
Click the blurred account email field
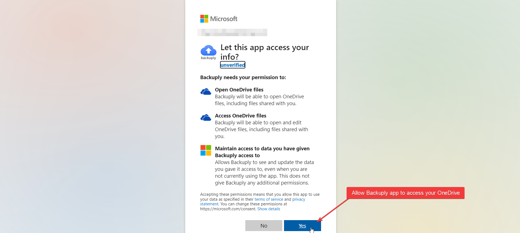232,32
